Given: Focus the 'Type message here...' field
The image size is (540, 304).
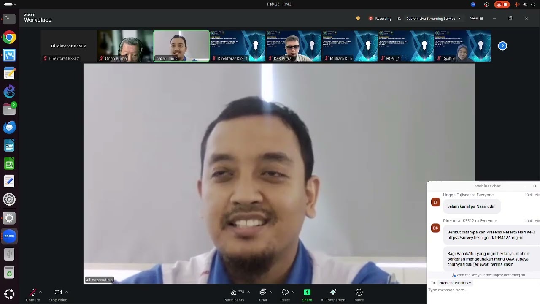Looking at the screenshot, I should [483, 290].
